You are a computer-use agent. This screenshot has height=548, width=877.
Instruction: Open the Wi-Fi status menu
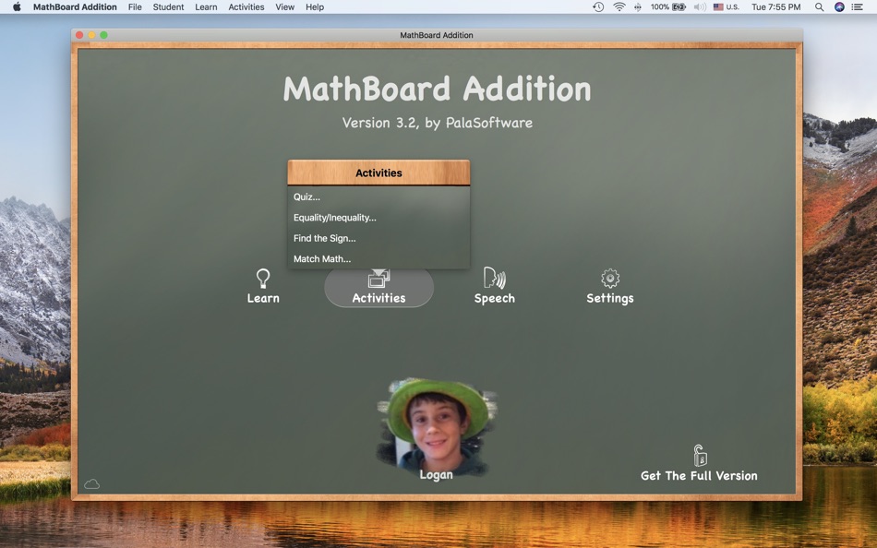pos(619,7)
